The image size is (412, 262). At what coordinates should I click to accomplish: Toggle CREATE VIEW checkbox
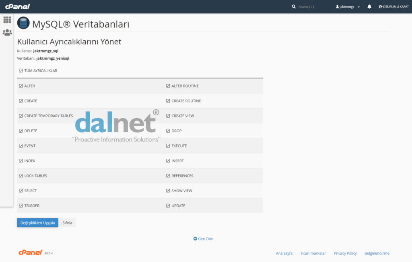click(x=168, y=116)
